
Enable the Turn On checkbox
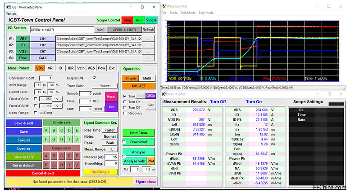pos(125,102)
